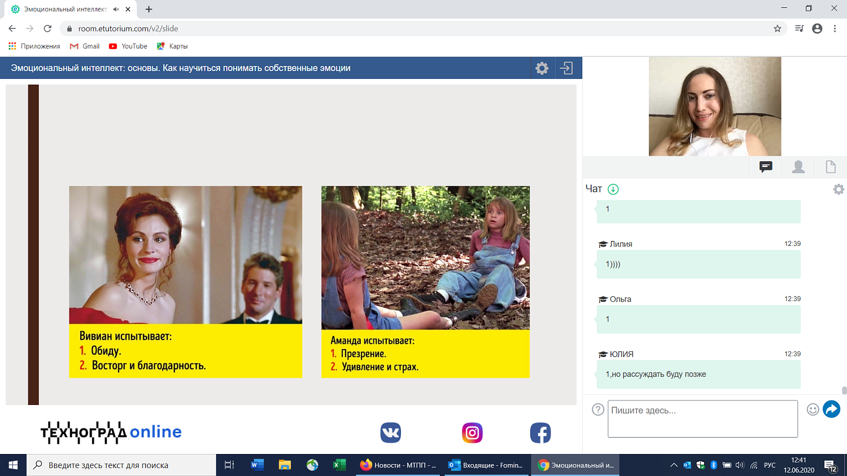Switch to the chat panel icon

(766, 166)
